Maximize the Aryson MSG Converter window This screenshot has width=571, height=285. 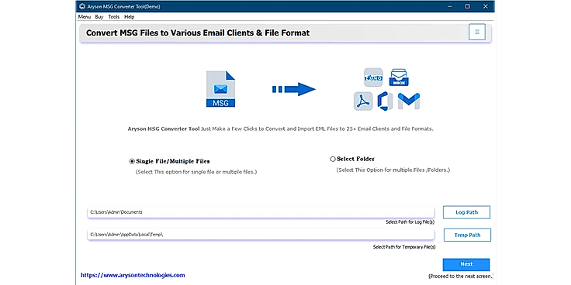(467, 6)
